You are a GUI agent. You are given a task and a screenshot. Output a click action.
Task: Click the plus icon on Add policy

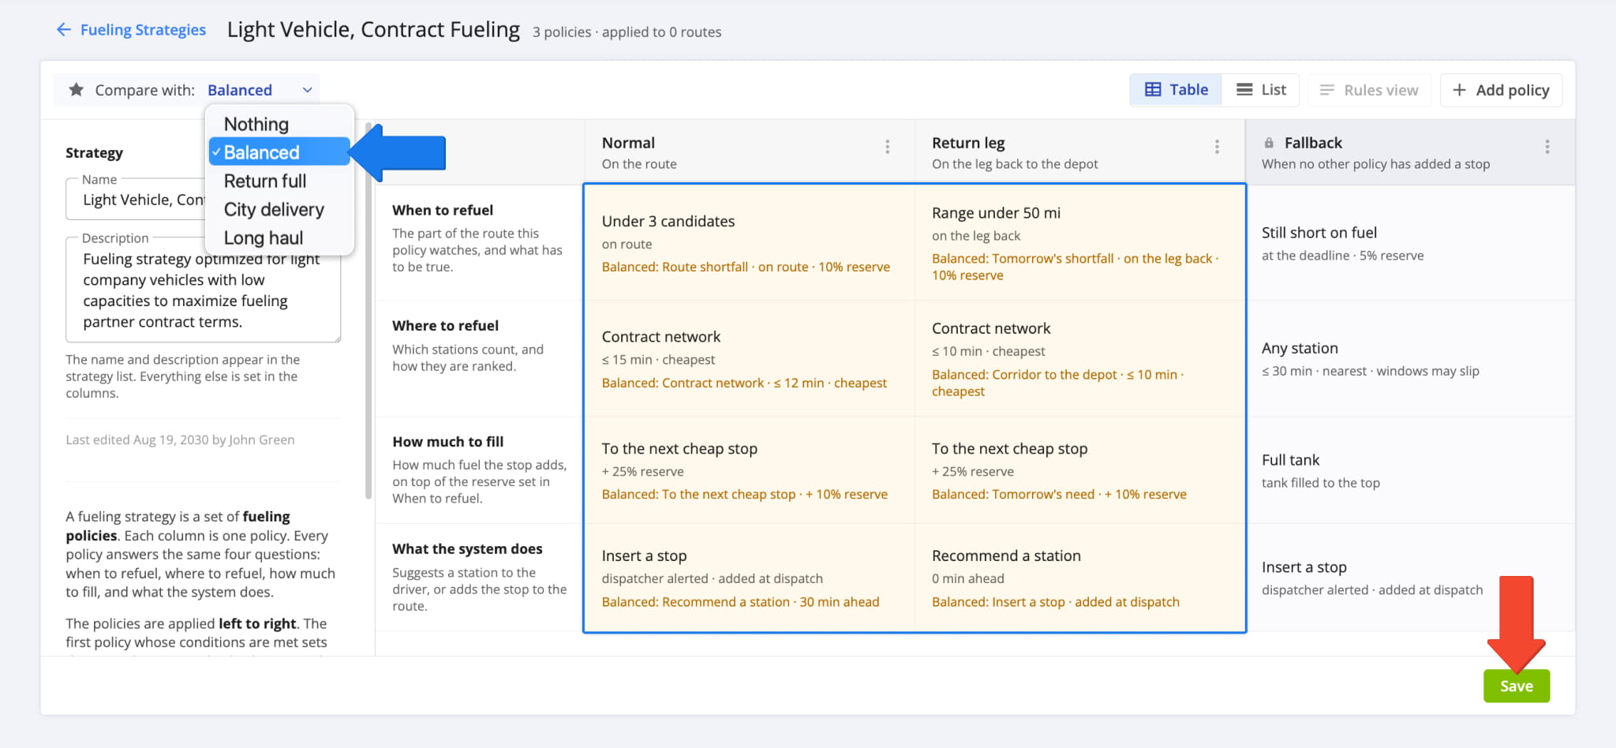point(1460,90)
